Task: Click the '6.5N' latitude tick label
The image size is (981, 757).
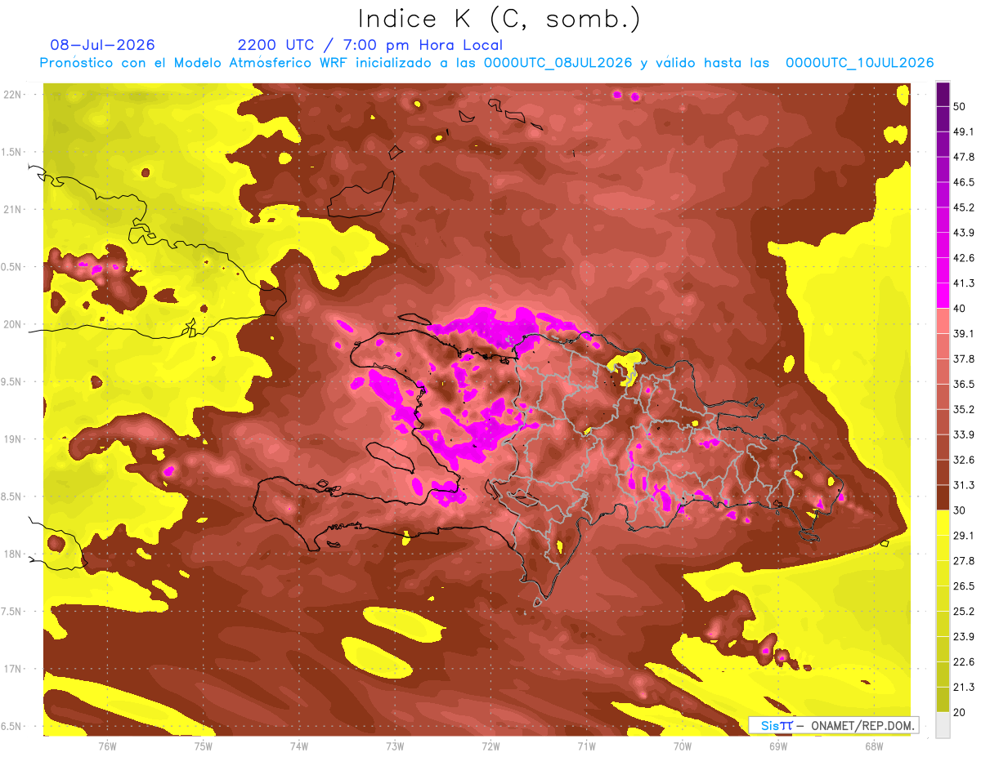Action: coord(12,726)
